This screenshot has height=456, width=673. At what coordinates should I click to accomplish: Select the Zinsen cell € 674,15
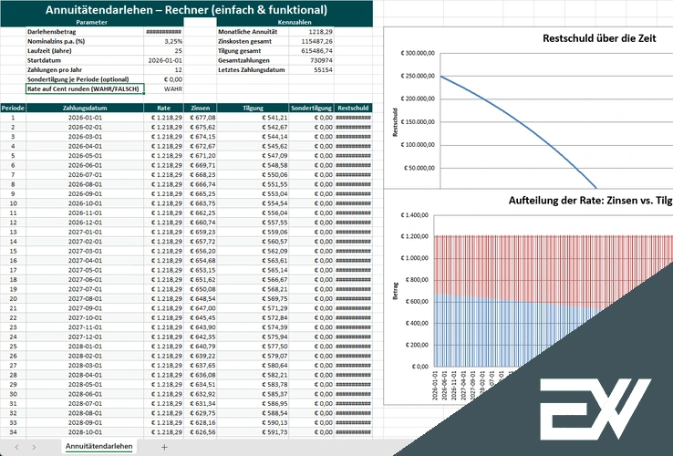point(200,137)
